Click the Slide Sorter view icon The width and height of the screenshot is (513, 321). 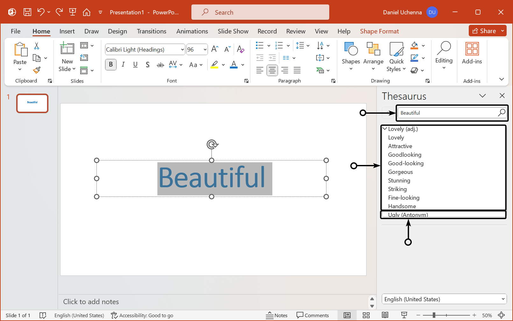point(366,315)
